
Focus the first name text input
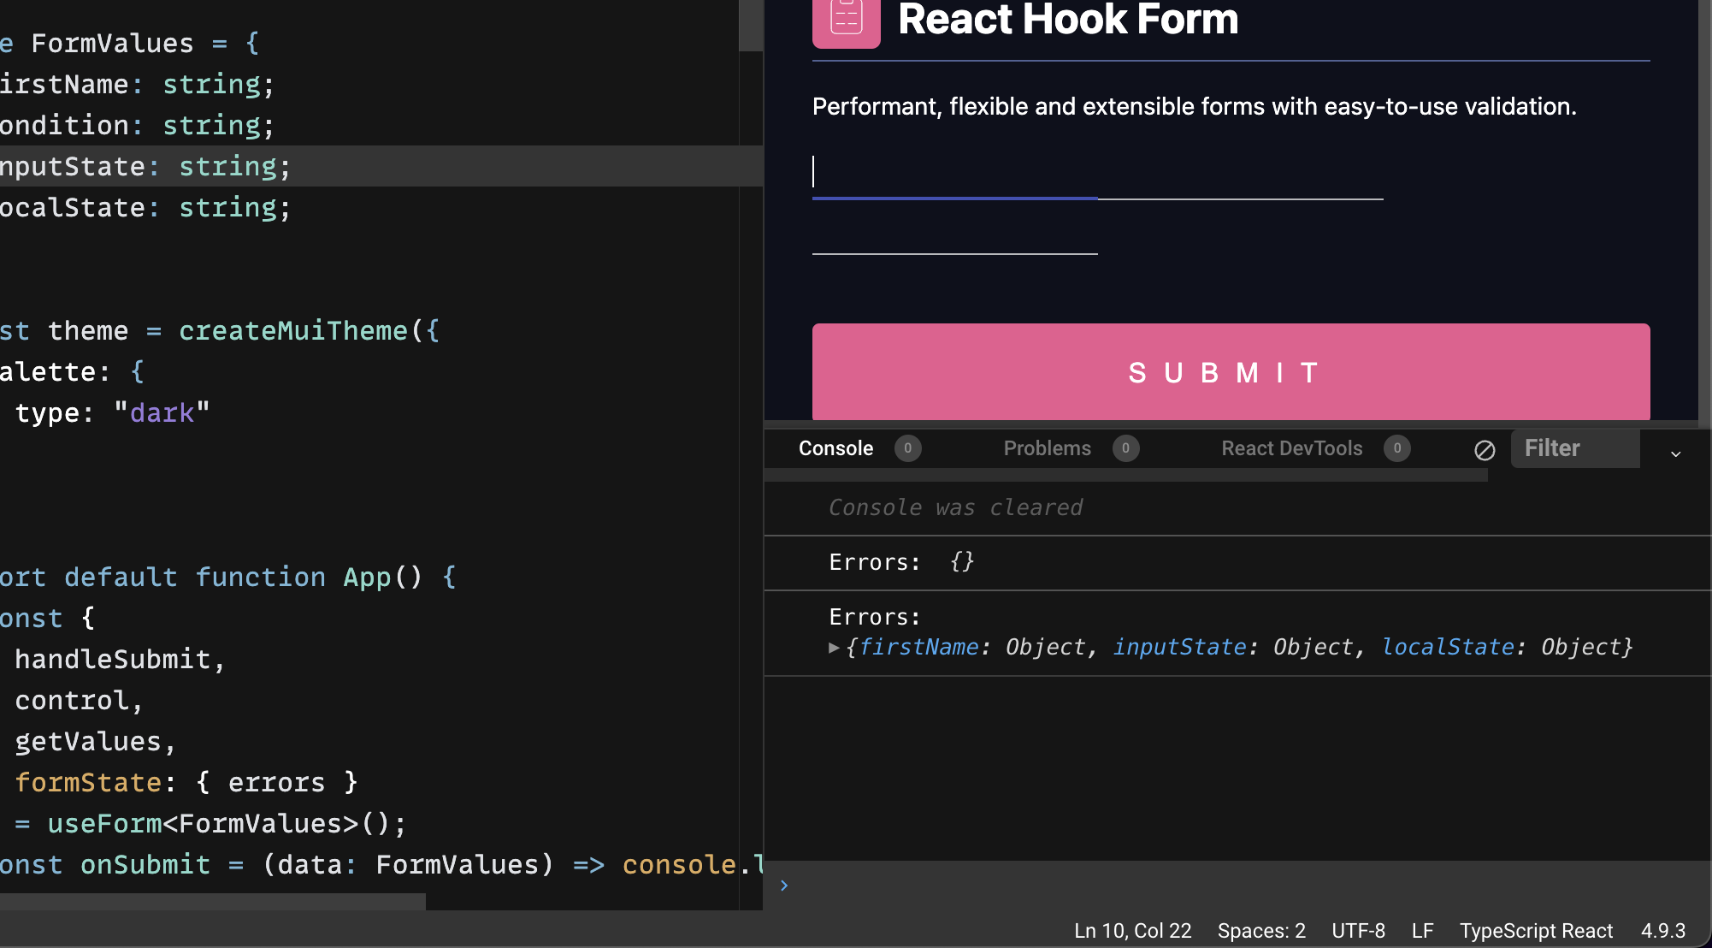[953, 174]
